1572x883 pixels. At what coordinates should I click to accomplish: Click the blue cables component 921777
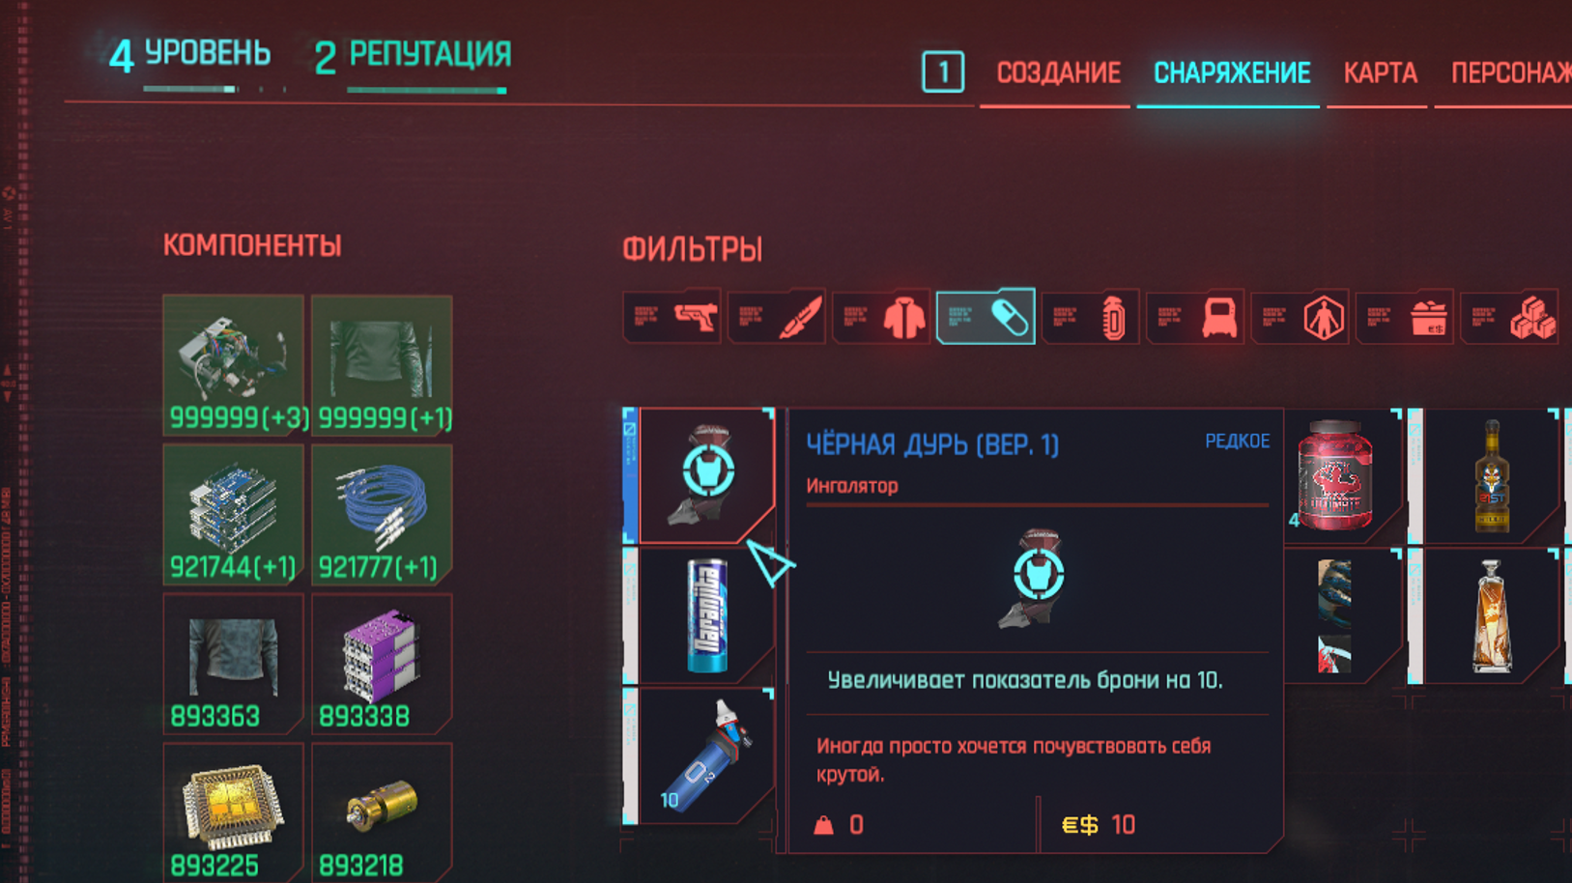pyautogui.click(x=382, y=515)
